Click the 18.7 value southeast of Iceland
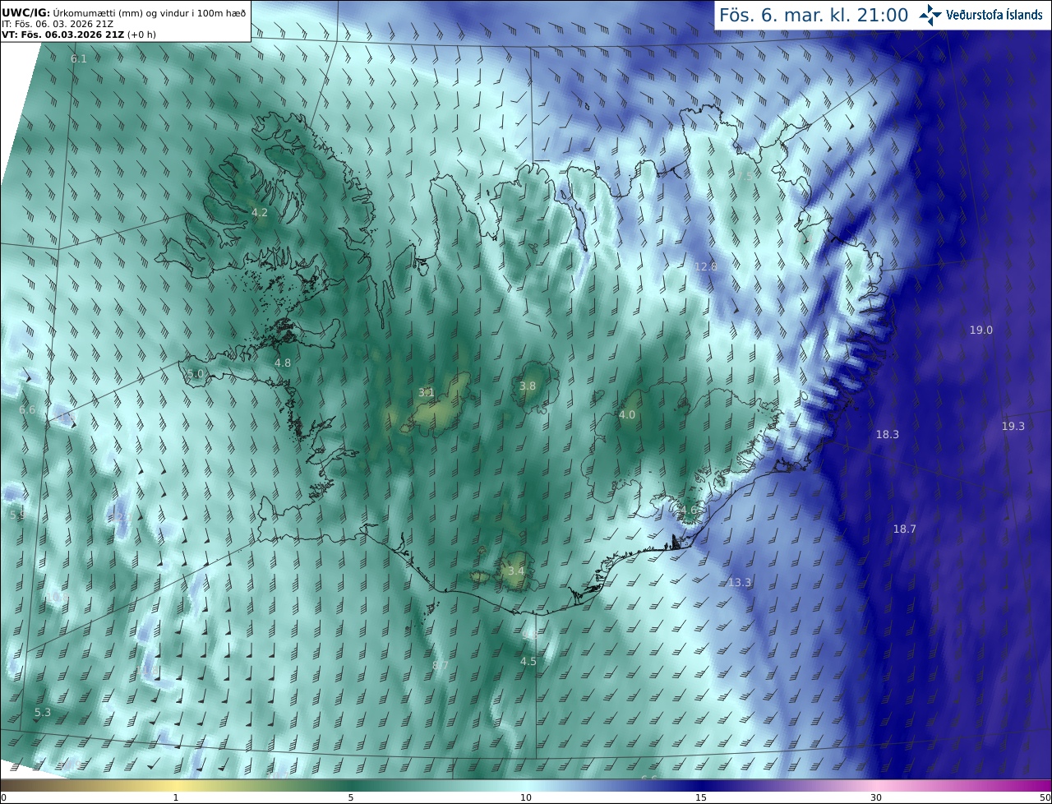Image resolution: width=1052 pixels, height=804 pixels. [904, 529]
